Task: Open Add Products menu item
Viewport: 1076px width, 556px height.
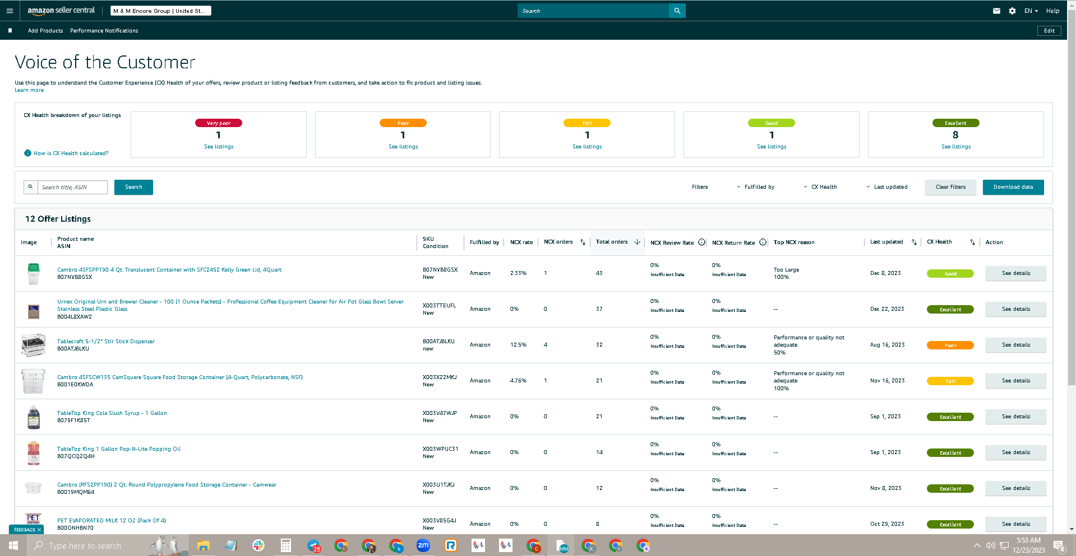Action: click(x=45, y=31)
